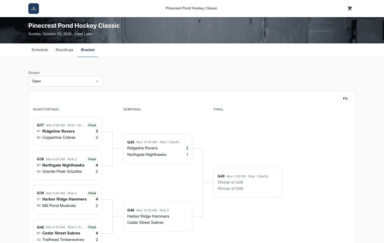384x243 pixels.
Task: Select Cedar Street Sabres in G46
Action: pos(145,222)
